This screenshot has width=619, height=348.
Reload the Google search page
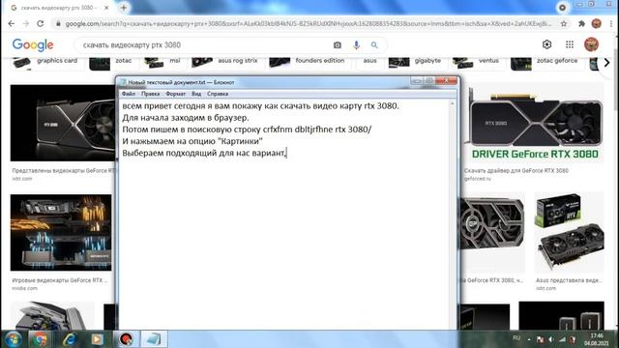41,23
